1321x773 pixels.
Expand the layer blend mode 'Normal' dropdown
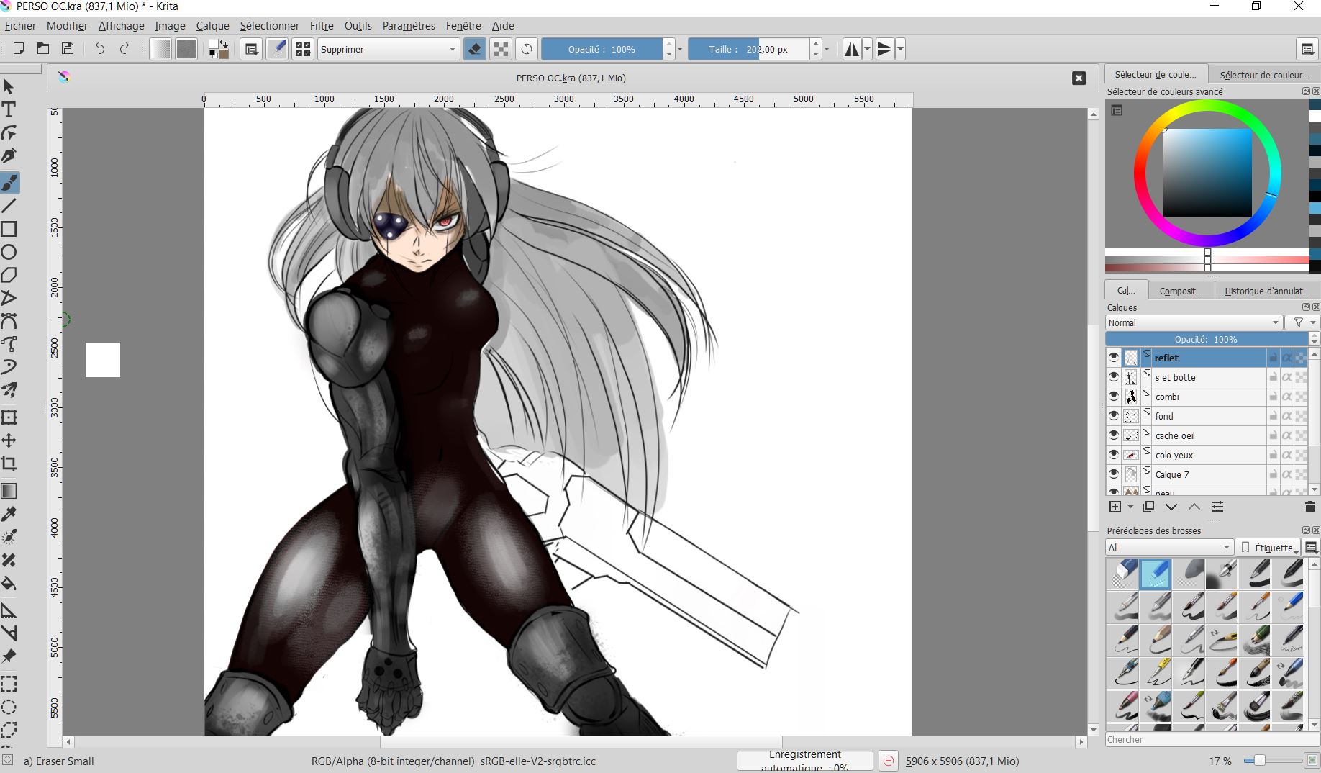click(x=1194, y=322)
